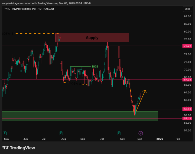
Task: Click the 84.00 price axis value
Action: tap(187, 17)
